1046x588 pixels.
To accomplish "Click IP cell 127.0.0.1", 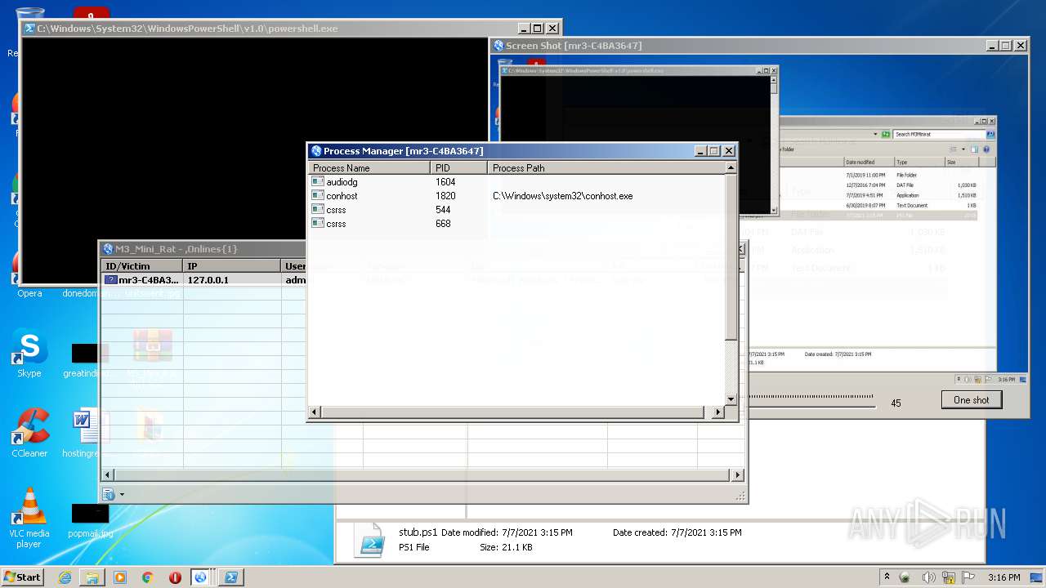I will [x=208, y=280].
